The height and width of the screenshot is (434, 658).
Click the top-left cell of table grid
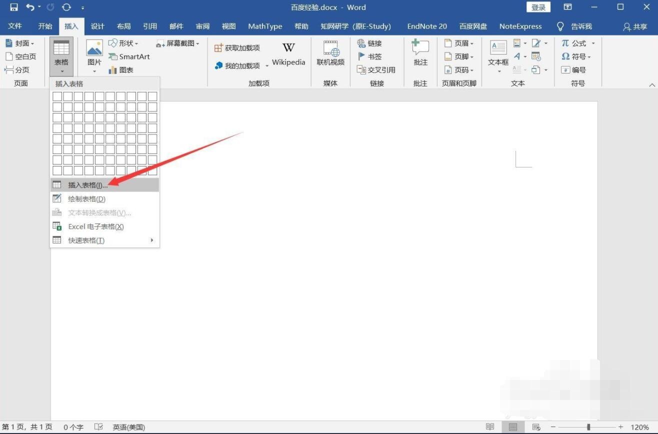57,96
